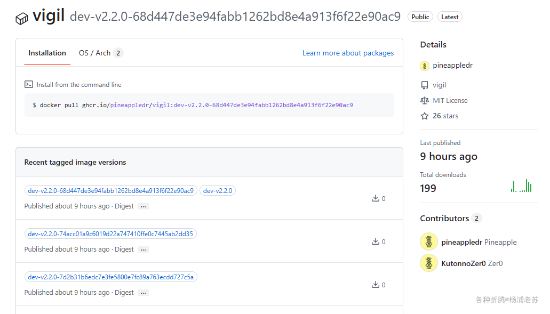Click the total downloads activity graph
Screen dimensions: 550x314
click(521, 186)
